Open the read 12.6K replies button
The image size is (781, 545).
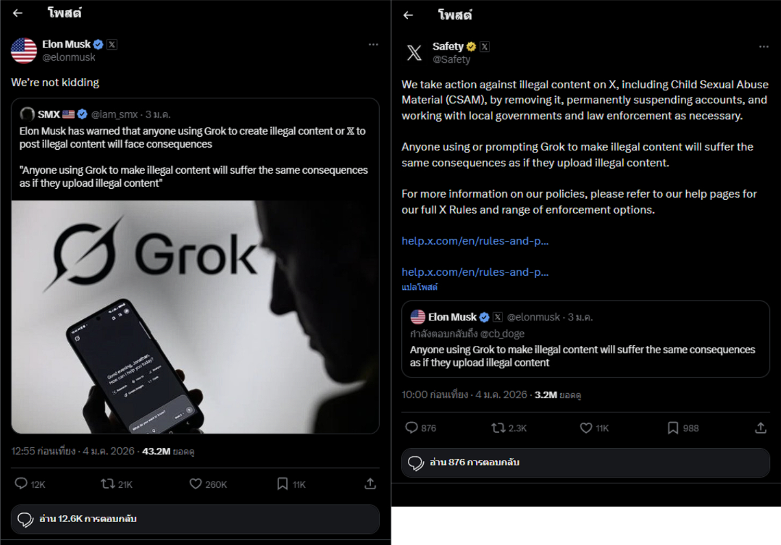(195, 519)
